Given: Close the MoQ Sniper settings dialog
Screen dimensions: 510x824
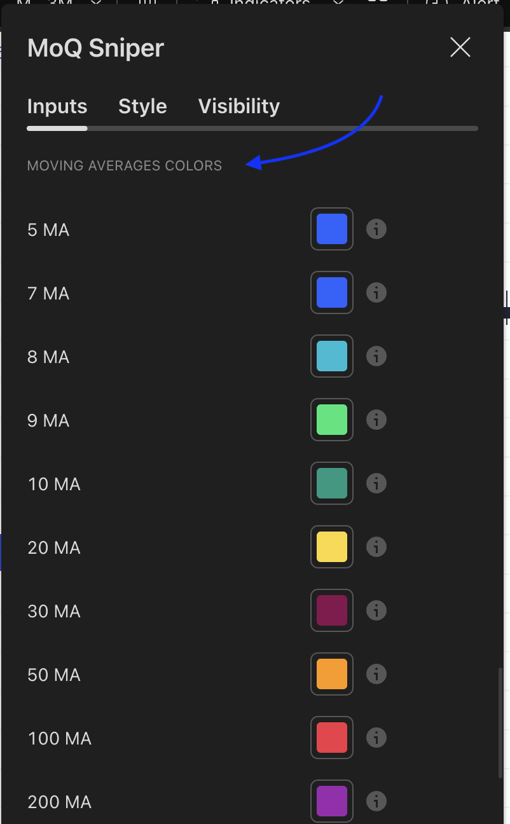Looking at the screenshot, I should (460, 47).
